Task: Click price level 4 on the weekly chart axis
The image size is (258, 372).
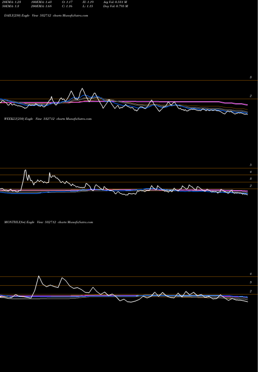Action: [x=250, y=172]
